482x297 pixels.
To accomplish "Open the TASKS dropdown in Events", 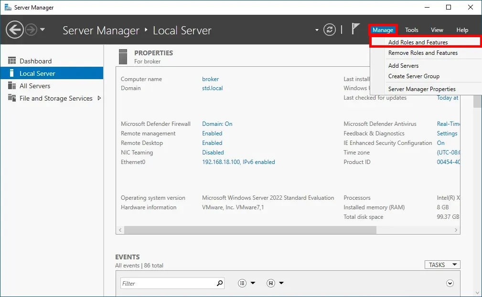I will coord(442,264).
